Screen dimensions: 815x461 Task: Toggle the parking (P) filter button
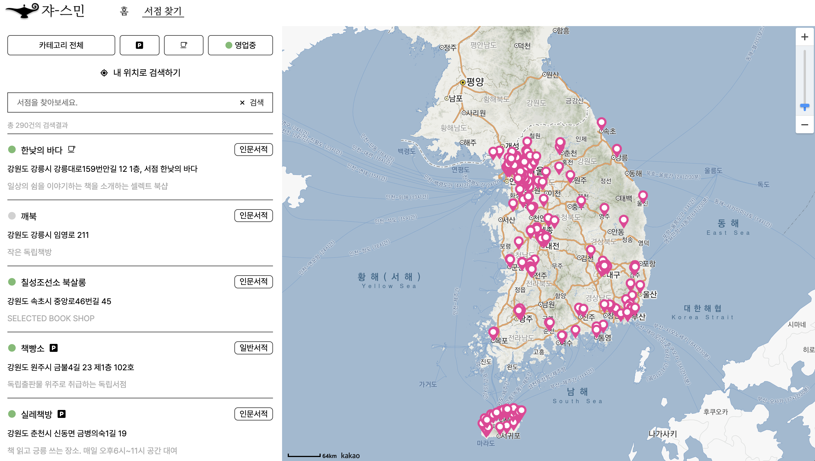(139, 45)
